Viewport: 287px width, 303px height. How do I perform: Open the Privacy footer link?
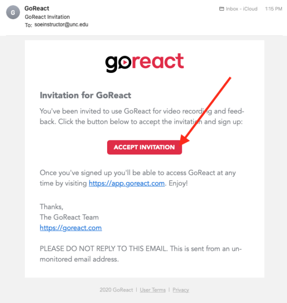pos(181,290)
